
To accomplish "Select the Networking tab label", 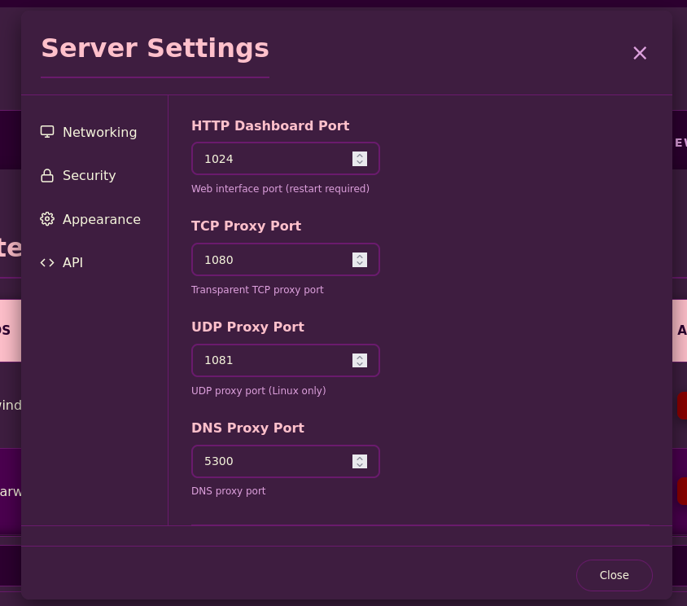I will pos(99,132).
